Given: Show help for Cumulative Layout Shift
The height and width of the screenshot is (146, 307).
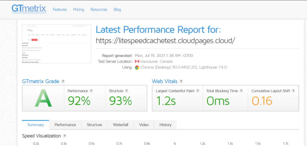Looking at the screenshot, I should point(293,91).
